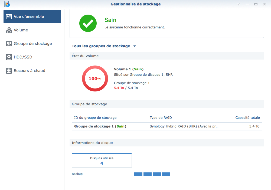Sort by Capacité totale column header
271x190 pixels.
(247, 118)
